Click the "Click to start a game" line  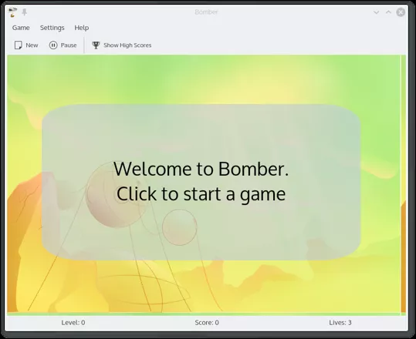pos(201,194)
